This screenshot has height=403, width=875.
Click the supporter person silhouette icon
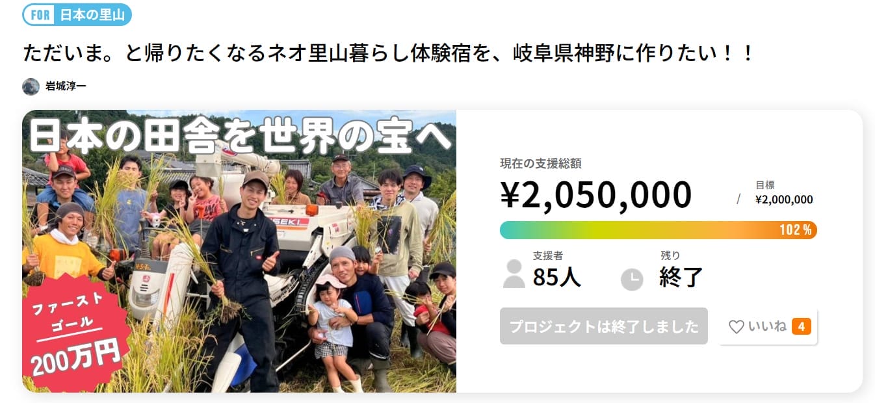coord(514,274)
